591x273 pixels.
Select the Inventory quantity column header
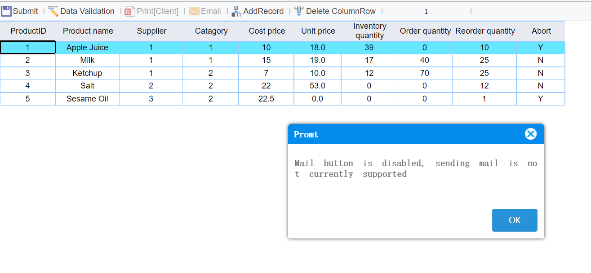point(369,31)
